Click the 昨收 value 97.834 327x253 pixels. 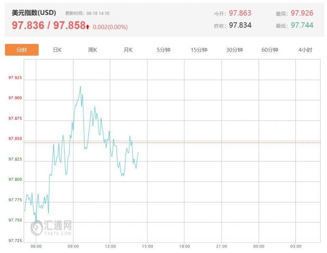(240, 25)
